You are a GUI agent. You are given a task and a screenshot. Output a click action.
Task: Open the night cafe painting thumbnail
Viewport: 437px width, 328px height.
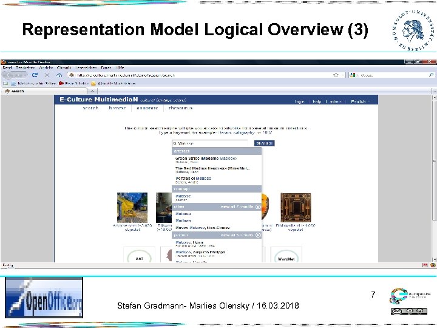click(132, 208)
